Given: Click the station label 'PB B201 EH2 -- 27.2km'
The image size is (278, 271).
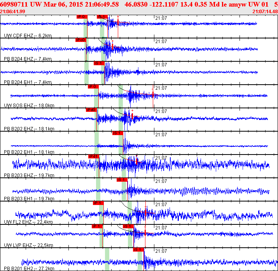Looking at the screenshot, I should pos(29,269).
